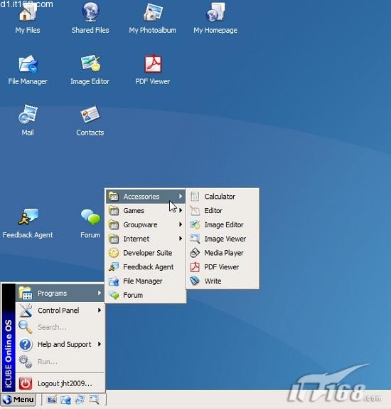Expand the Control Panel submenu
Viewport: 391px width, 409px height.
pyautogui.click(x=60, y=311)
